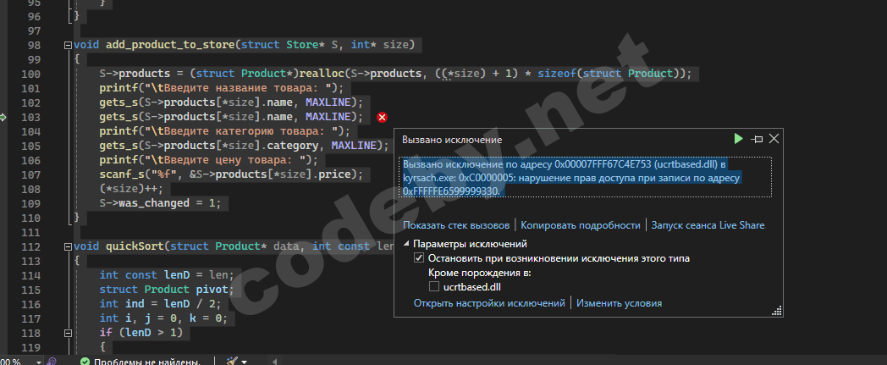Open 'Показать стек вызовов' link

[x=456, y=225]
